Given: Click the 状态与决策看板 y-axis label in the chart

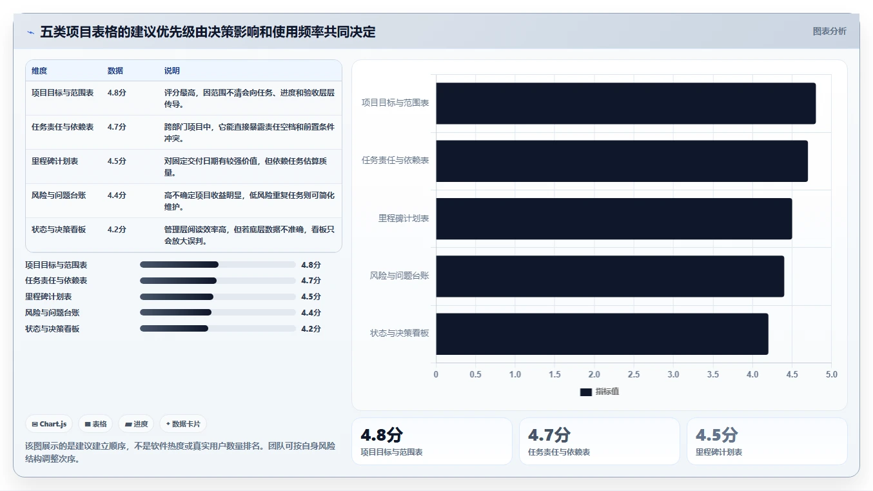Looking at the screenshot, I should click(x=399, y=334).
